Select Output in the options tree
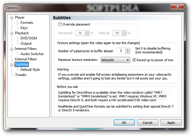192x136 pixels. tap(26, 43)
